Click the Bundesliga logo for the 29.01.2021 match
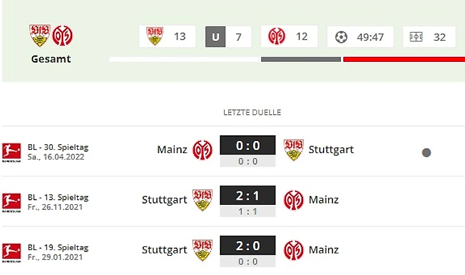Viewport: 465px width, 275px height. point(11,251)
